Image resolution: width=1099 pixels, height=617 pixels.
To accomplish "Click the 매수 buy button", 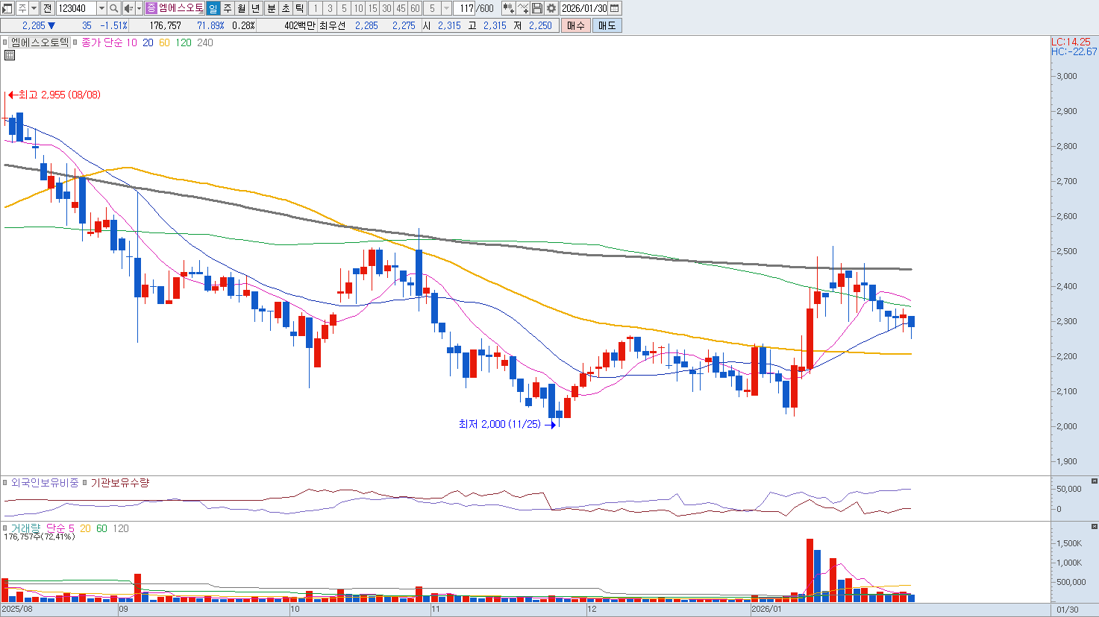I will point(575,25).
